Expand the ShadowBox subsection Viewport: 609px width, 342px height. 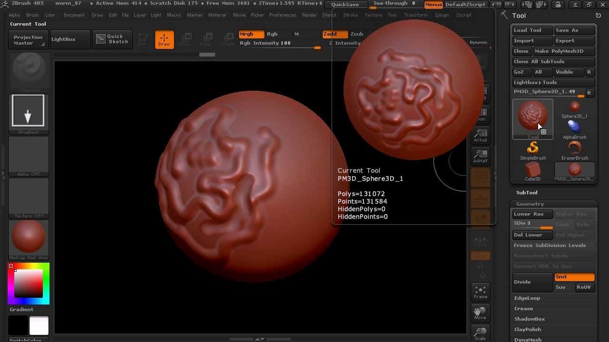pyautogui.click(x=530, y=319)
